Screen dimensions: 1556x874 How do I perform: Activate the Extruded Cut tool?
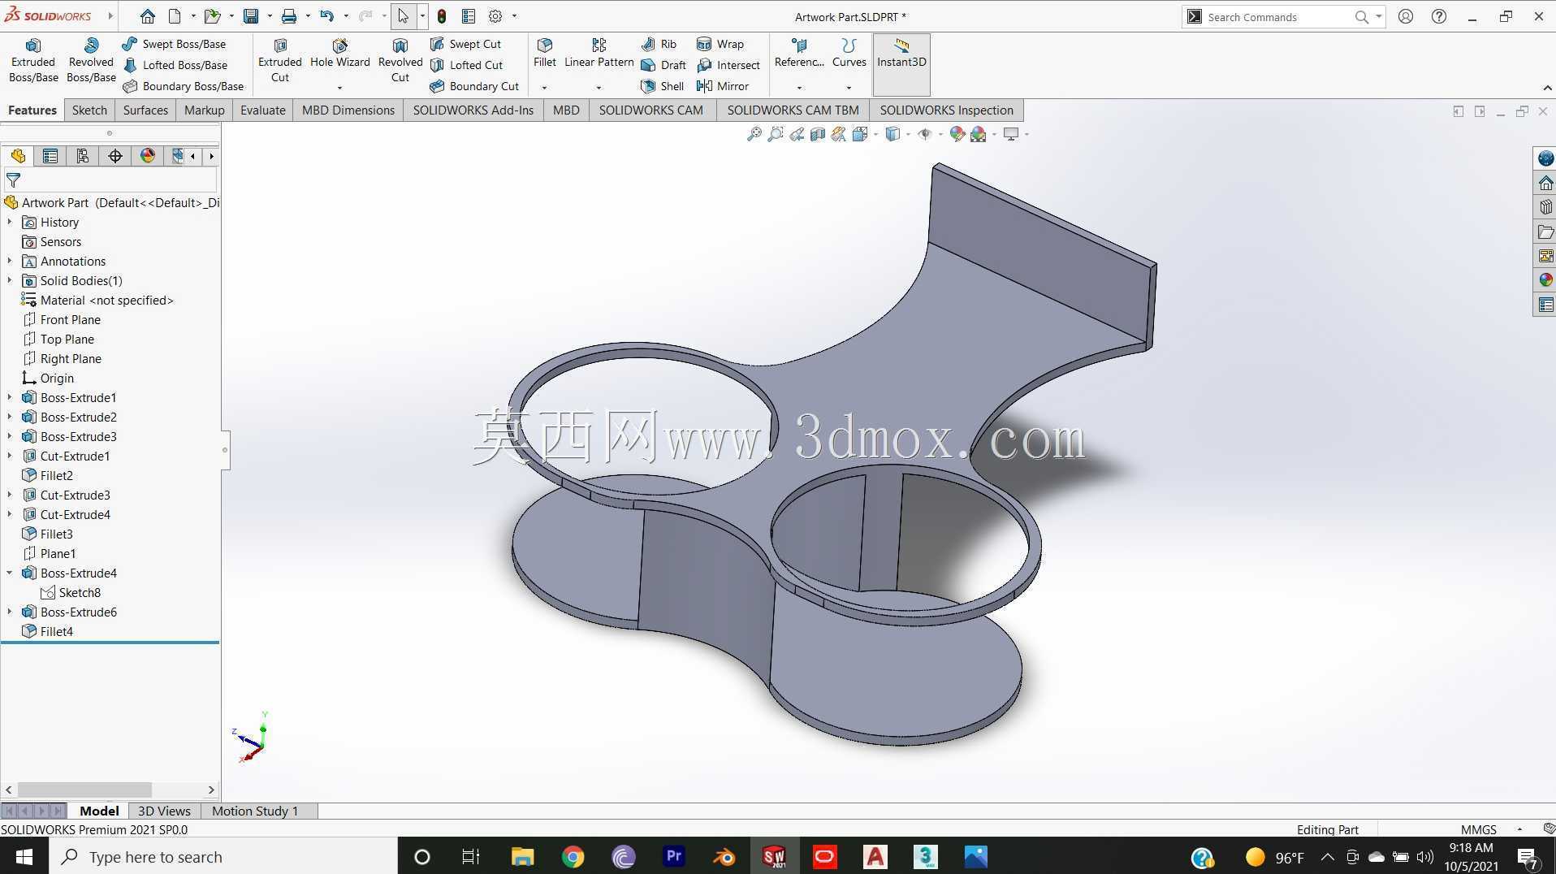click(x=280, y=61)
